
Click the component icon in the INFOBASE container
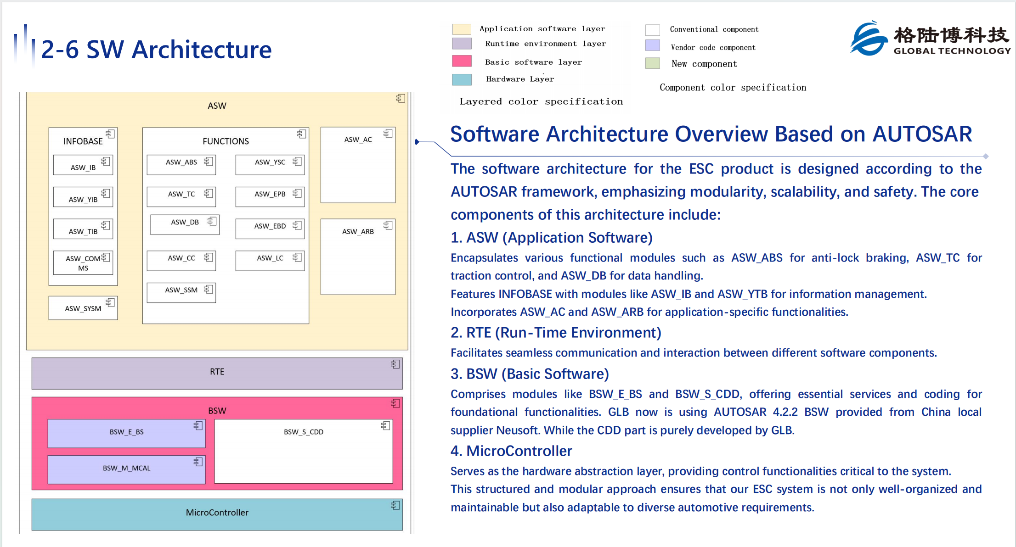click(110, 134)
